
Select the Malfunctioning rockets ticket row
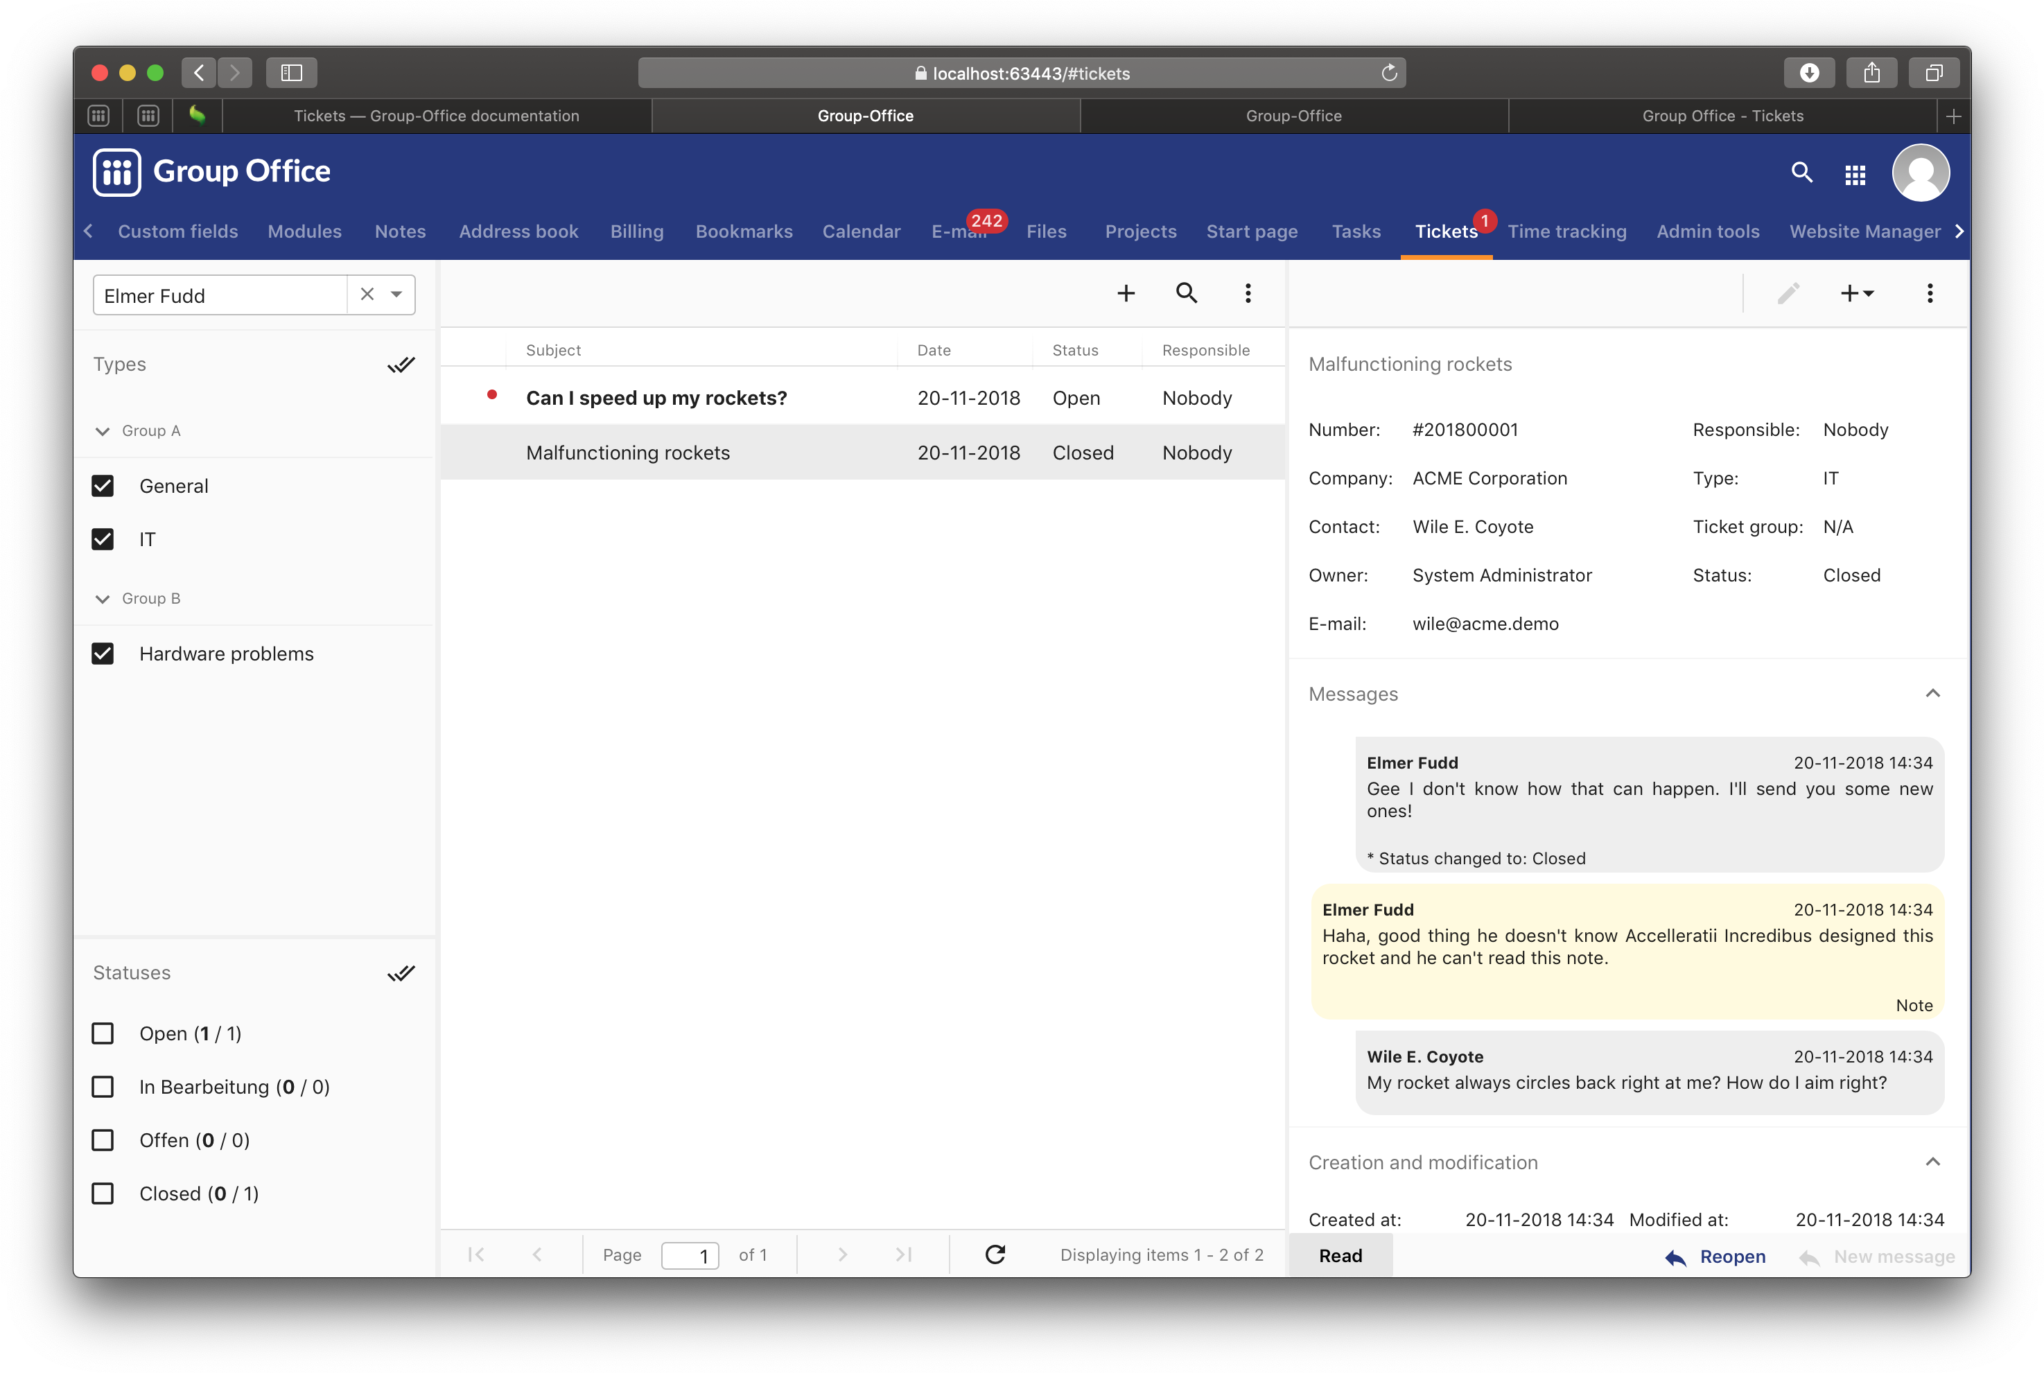pyautogui.click(x=862, y=453)
